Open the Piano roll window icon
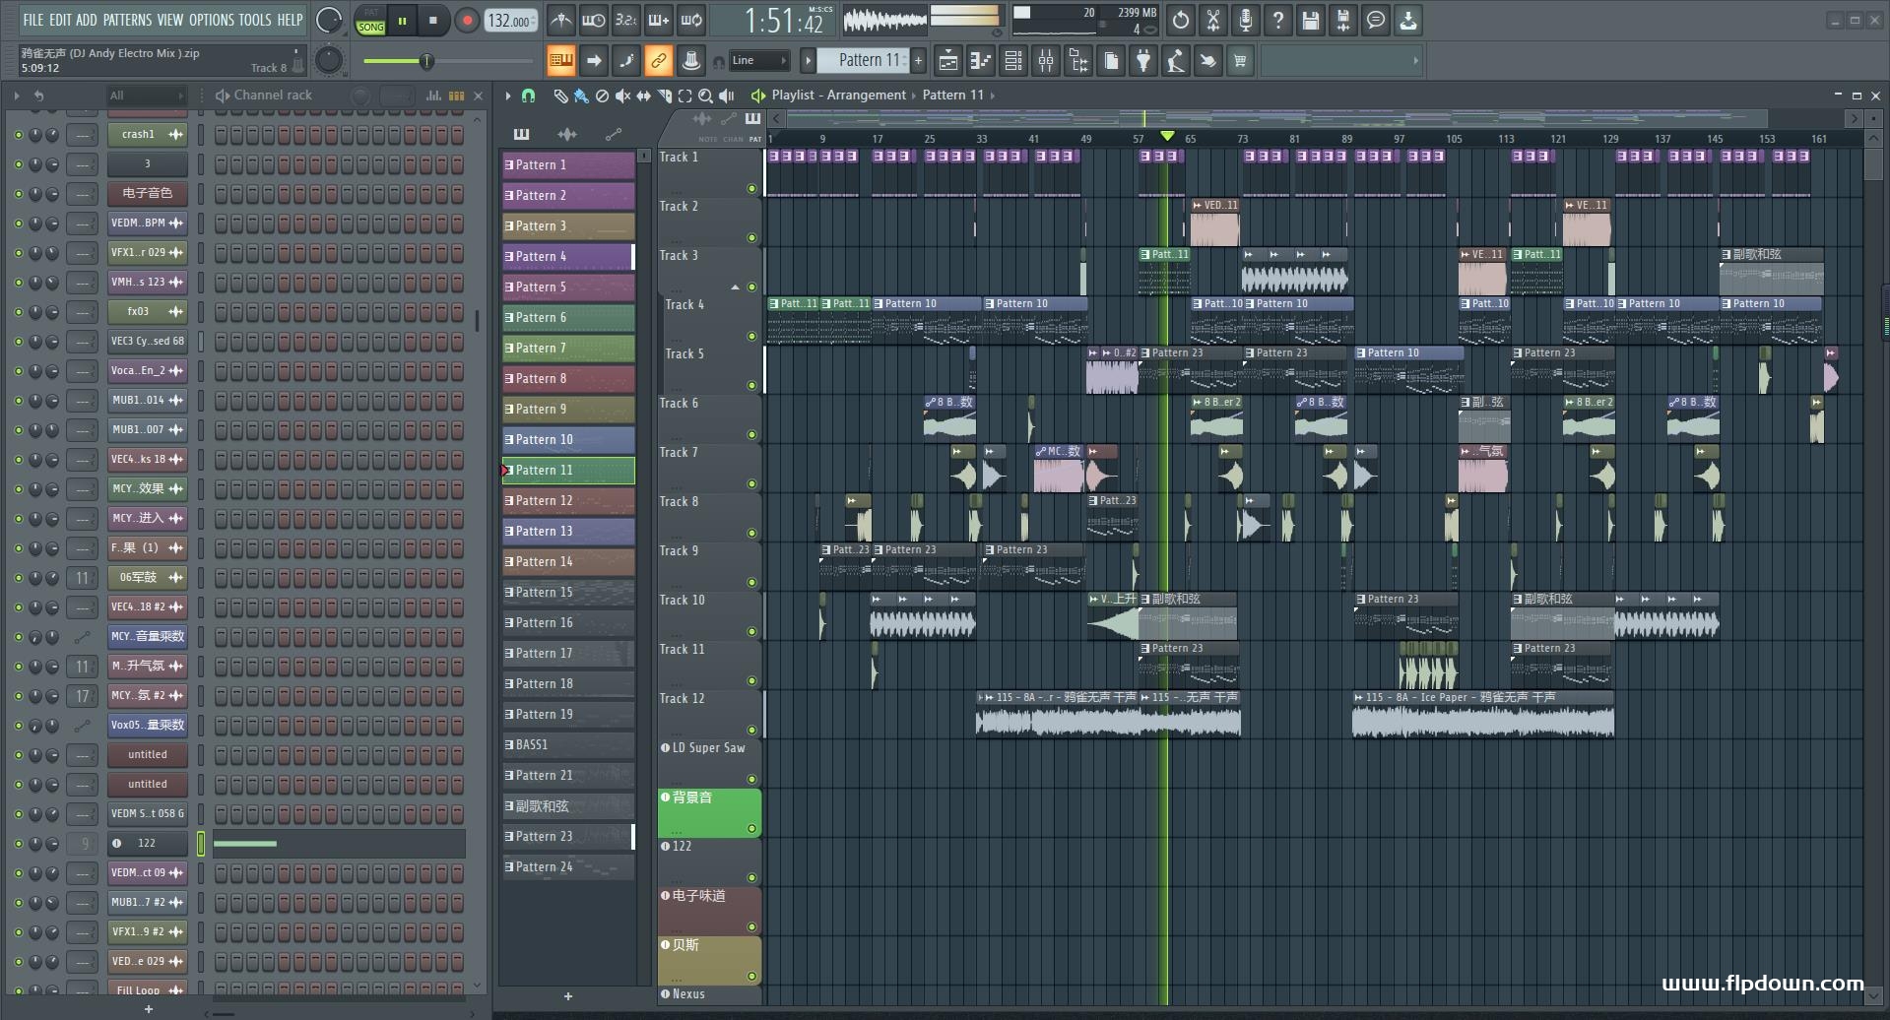Image resolution: width=1890 pixels, height=1020 pixels. (x=980, y=61)
